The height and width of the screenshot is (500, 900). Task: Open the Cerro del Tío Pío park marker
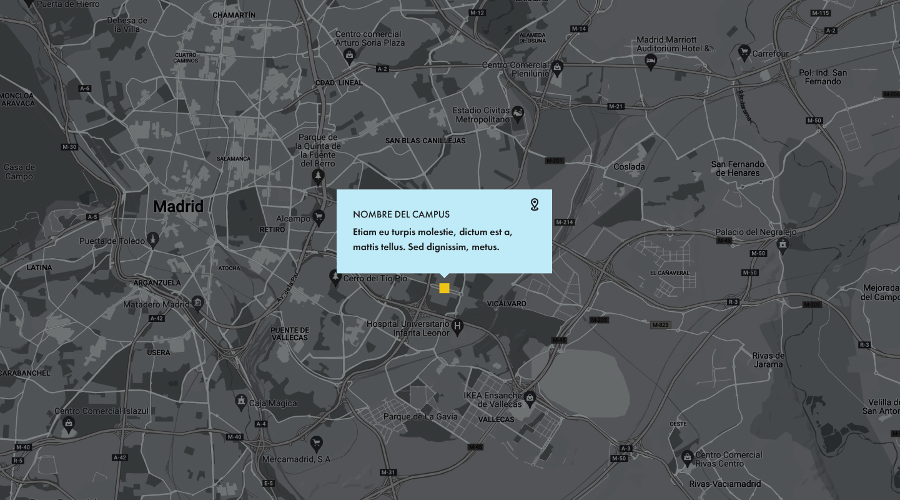(335, 276)
